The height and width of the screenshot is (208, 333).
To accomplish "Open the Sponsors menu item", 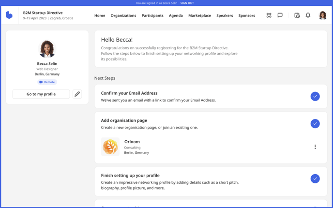I will tap(247, 15).
